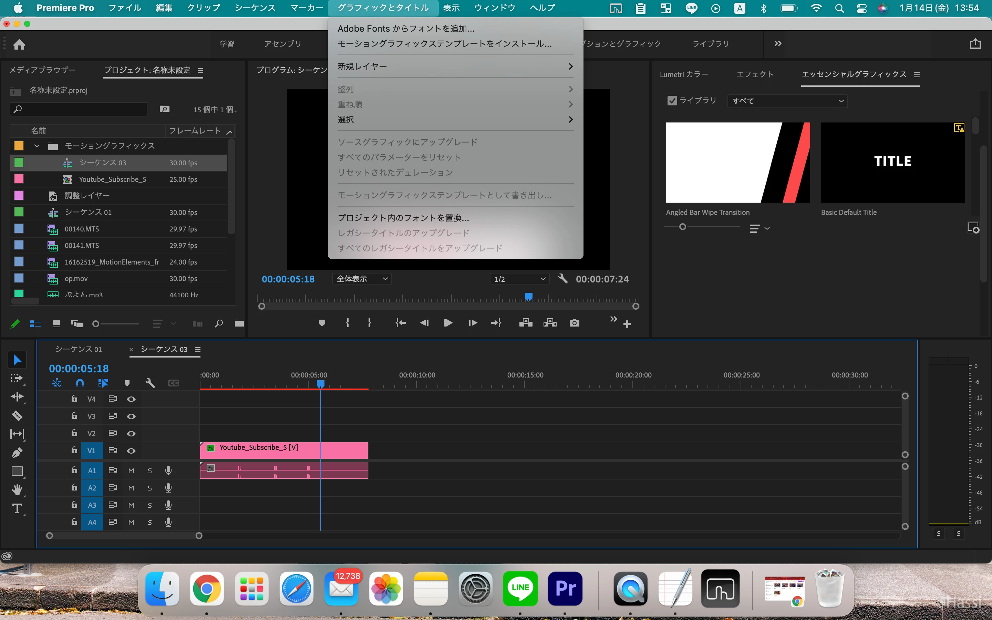Open the 全体表示 zoom level dropdown

(362, 279)
